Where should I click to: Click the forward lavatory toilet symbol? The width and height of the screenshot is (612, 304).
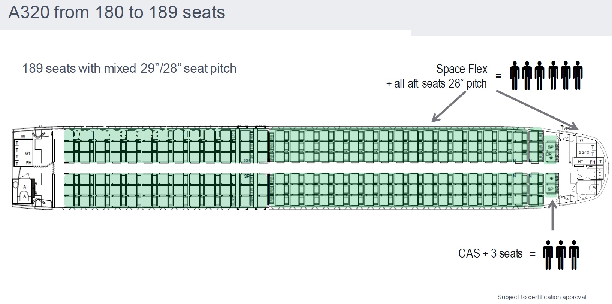click(x=25, y=195)
